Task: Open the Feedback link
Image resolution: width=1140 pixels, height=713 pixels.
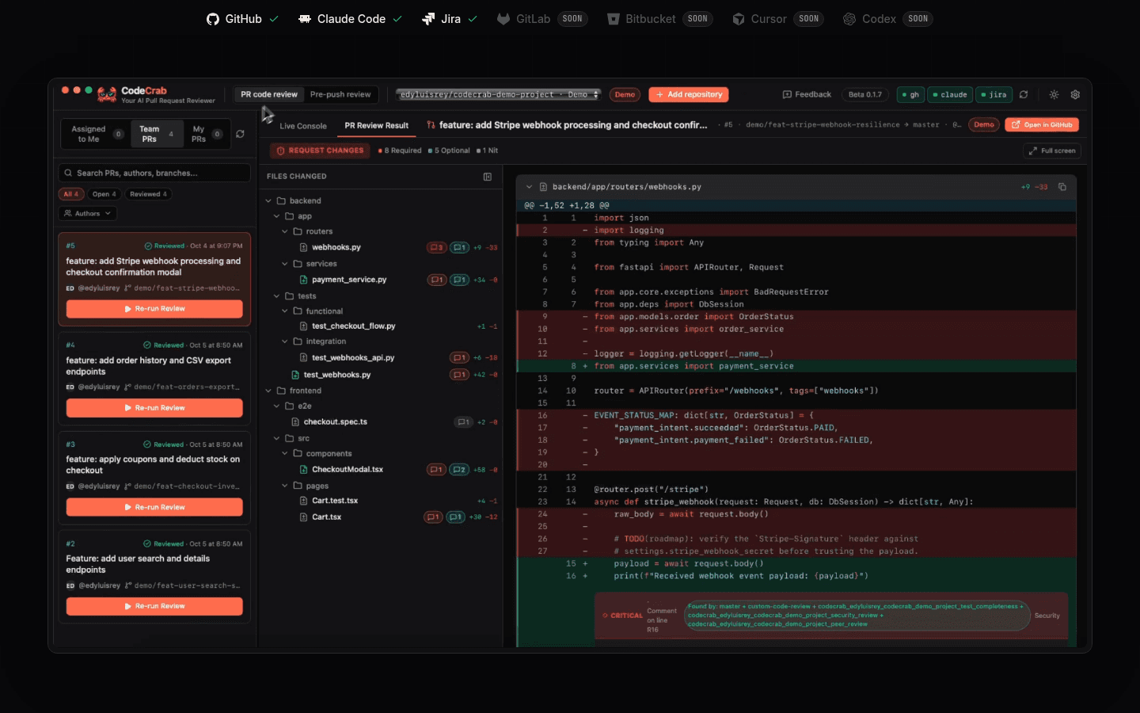Action: click(x=807, y=94)
